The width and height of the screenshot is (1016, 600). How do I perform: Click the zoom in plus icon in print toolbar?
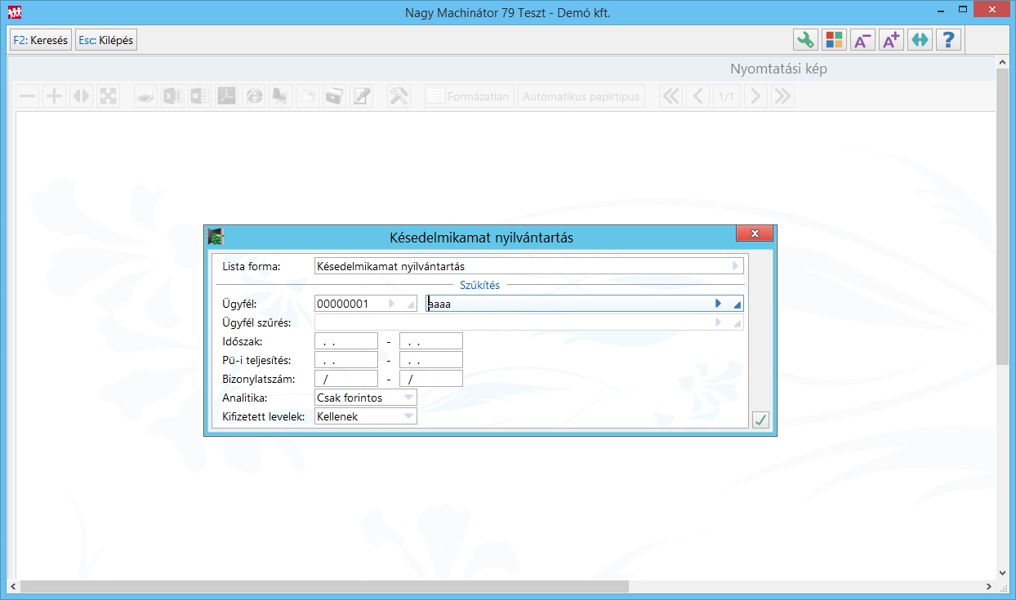tap(54, 96)
